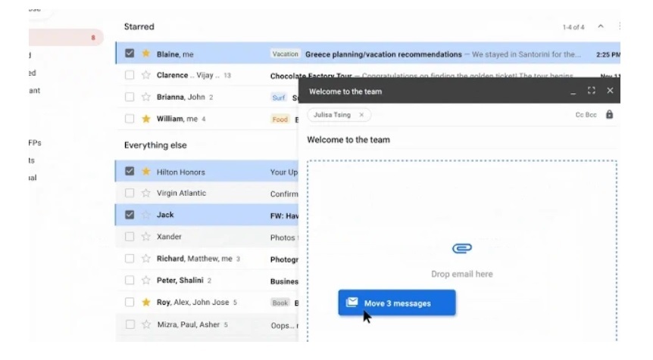Open Cc Bcc recipient fields
653x360 pixels.
586,115
